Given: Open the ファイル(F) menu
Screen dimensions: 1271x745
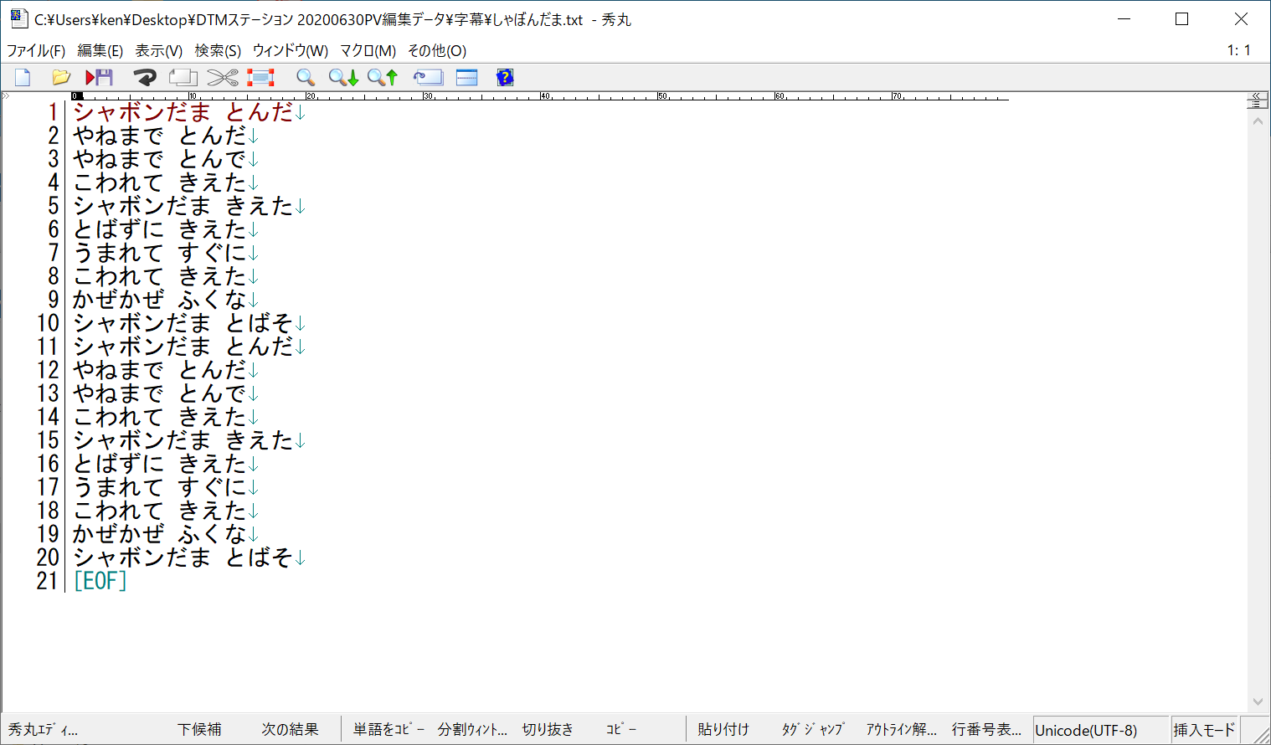Looking at the screenshot, I should click(36, 51).
